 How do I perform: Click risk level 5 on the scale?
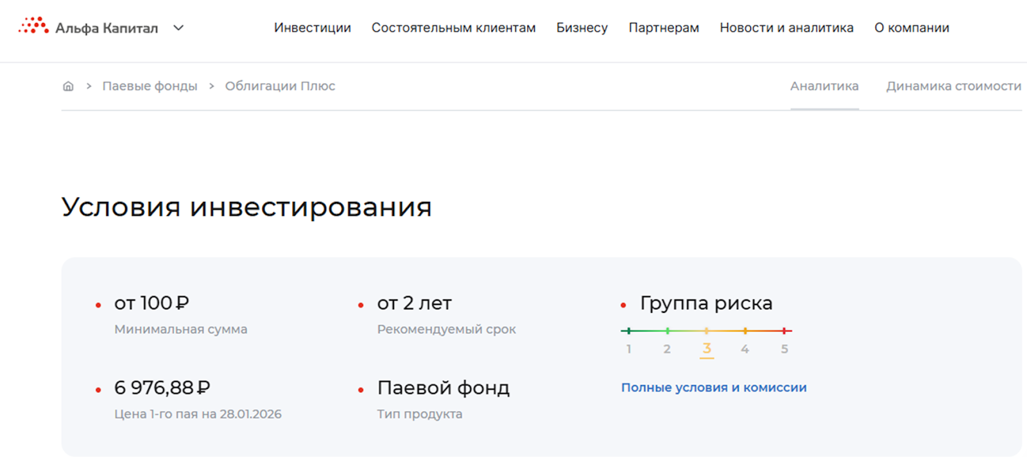tap(784, 349)
